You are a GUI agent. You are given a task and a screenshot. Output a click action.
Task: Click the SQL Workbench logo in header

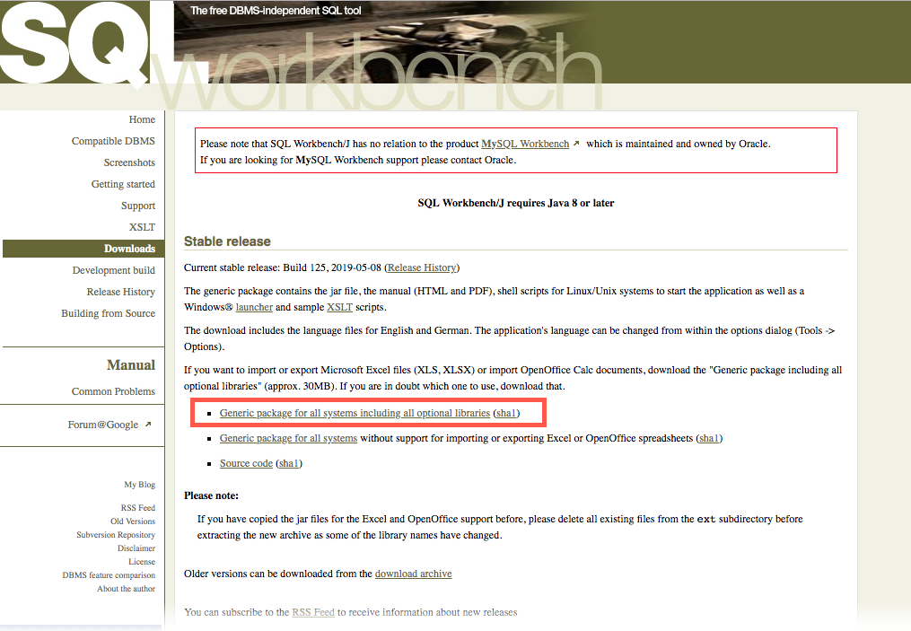pos(99,45)
